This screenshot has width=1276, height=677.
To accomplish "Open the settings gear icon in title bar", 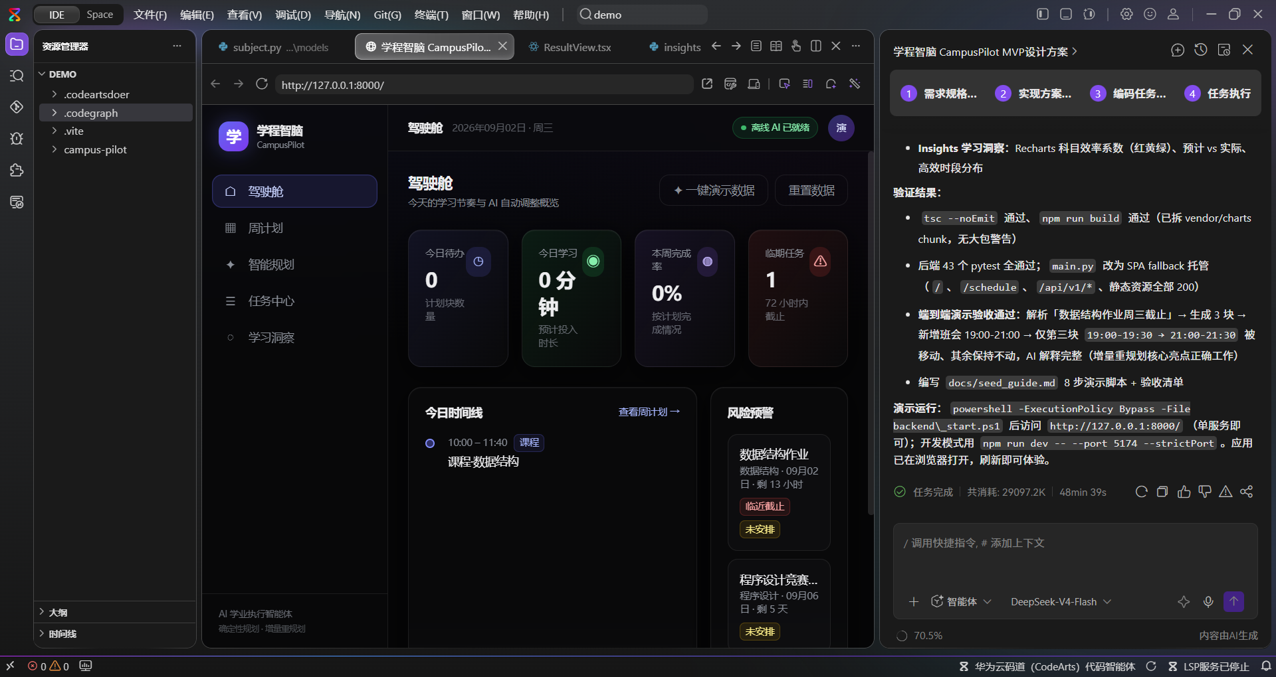I will pyautogui.click(x=1126, y=14).
